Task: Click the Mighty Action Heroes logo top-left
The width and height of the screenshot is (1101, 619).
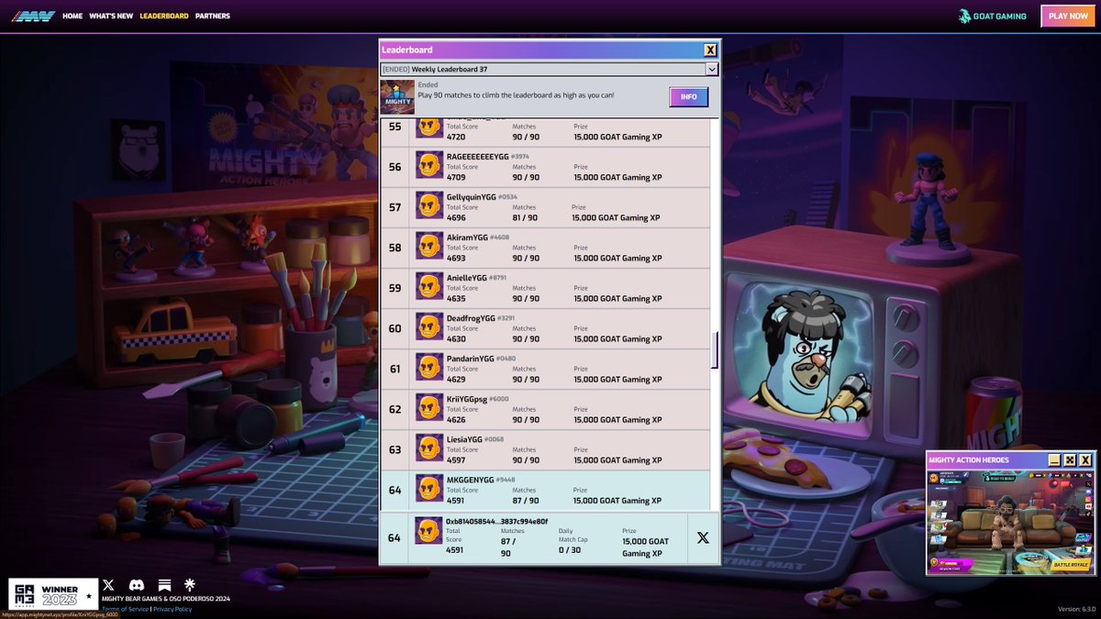Action: 34,15
